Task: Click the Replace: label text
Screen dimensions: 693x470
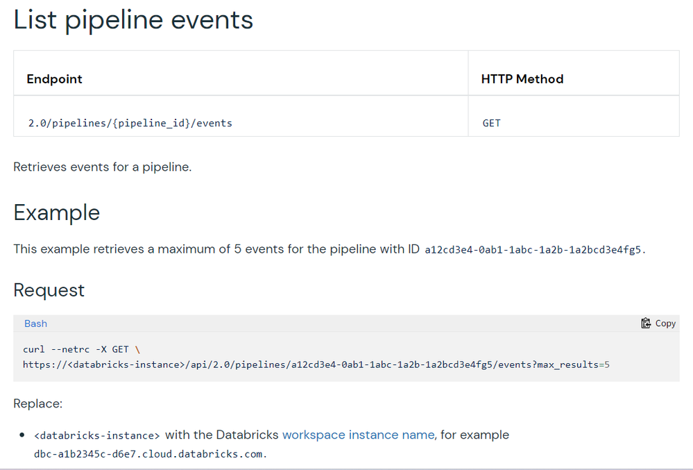Action: (x=38, y=403)
